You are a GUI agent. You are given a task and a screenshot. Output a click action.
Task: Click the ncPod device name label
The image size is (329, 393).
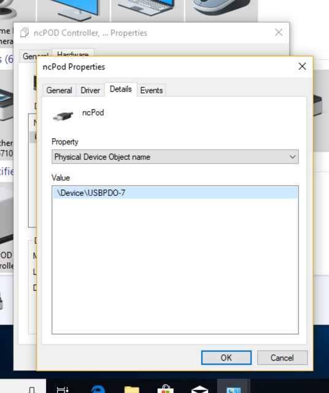tap(93, 112)
